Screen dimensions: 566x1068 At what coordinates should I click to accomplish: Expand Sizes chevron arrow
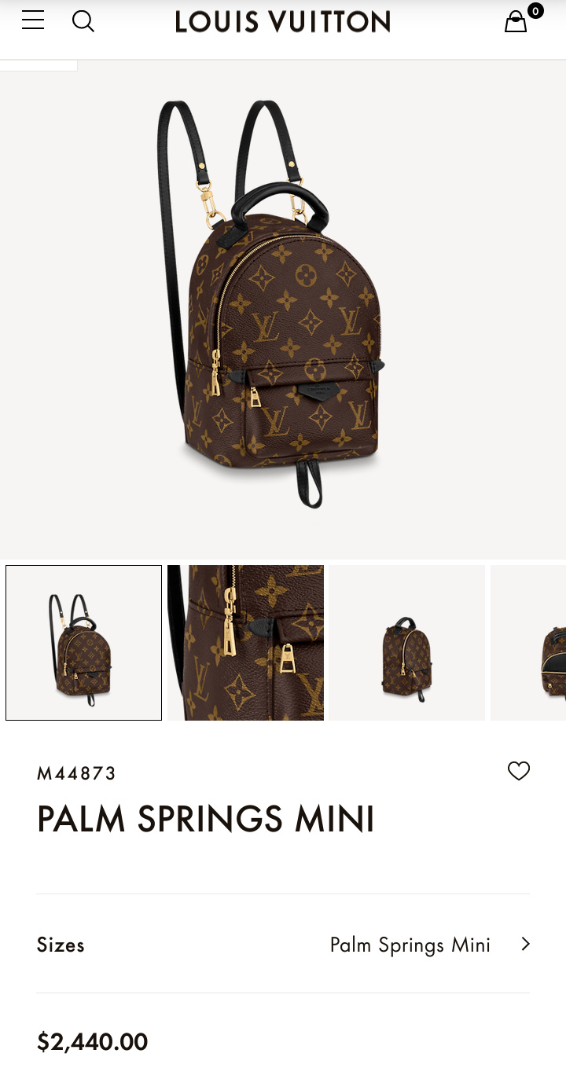[525, 944]
